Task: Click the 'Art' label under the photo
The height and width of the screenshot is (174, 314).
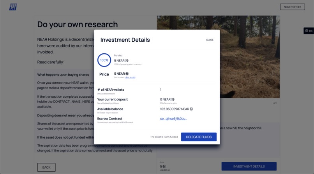Action: [275, 103]
